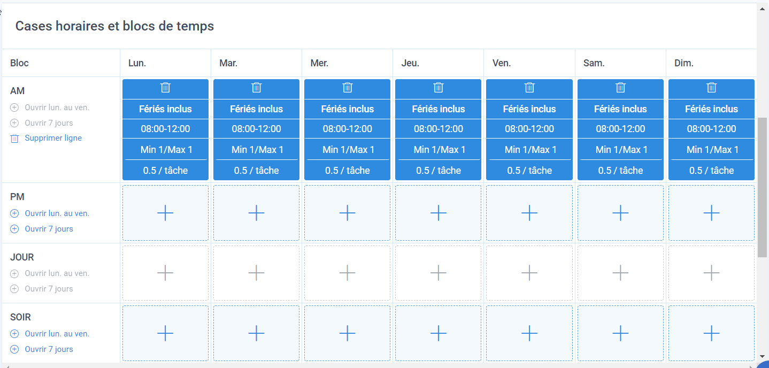Click the vertical scrollbar thumb
The width and height of the screenshot is (769, 368).
762,187
